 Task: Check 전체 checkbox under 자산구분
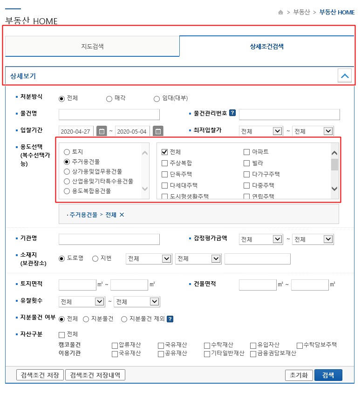point(61,335)
